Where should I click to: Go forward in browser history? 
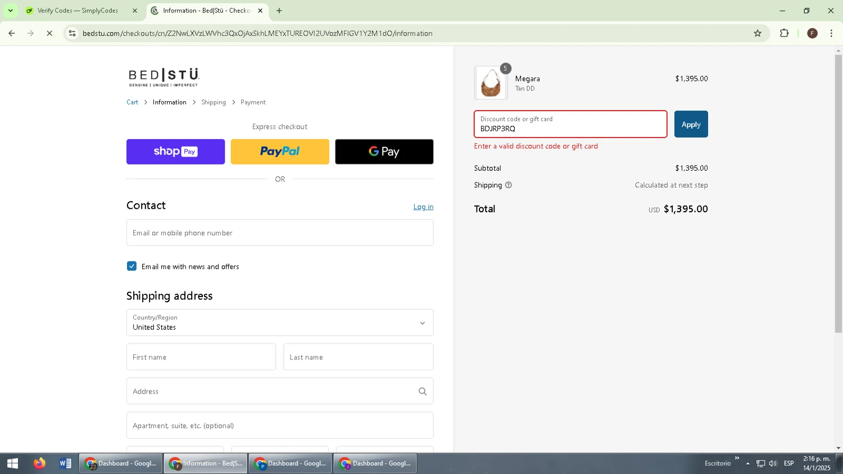coord(31,33)
